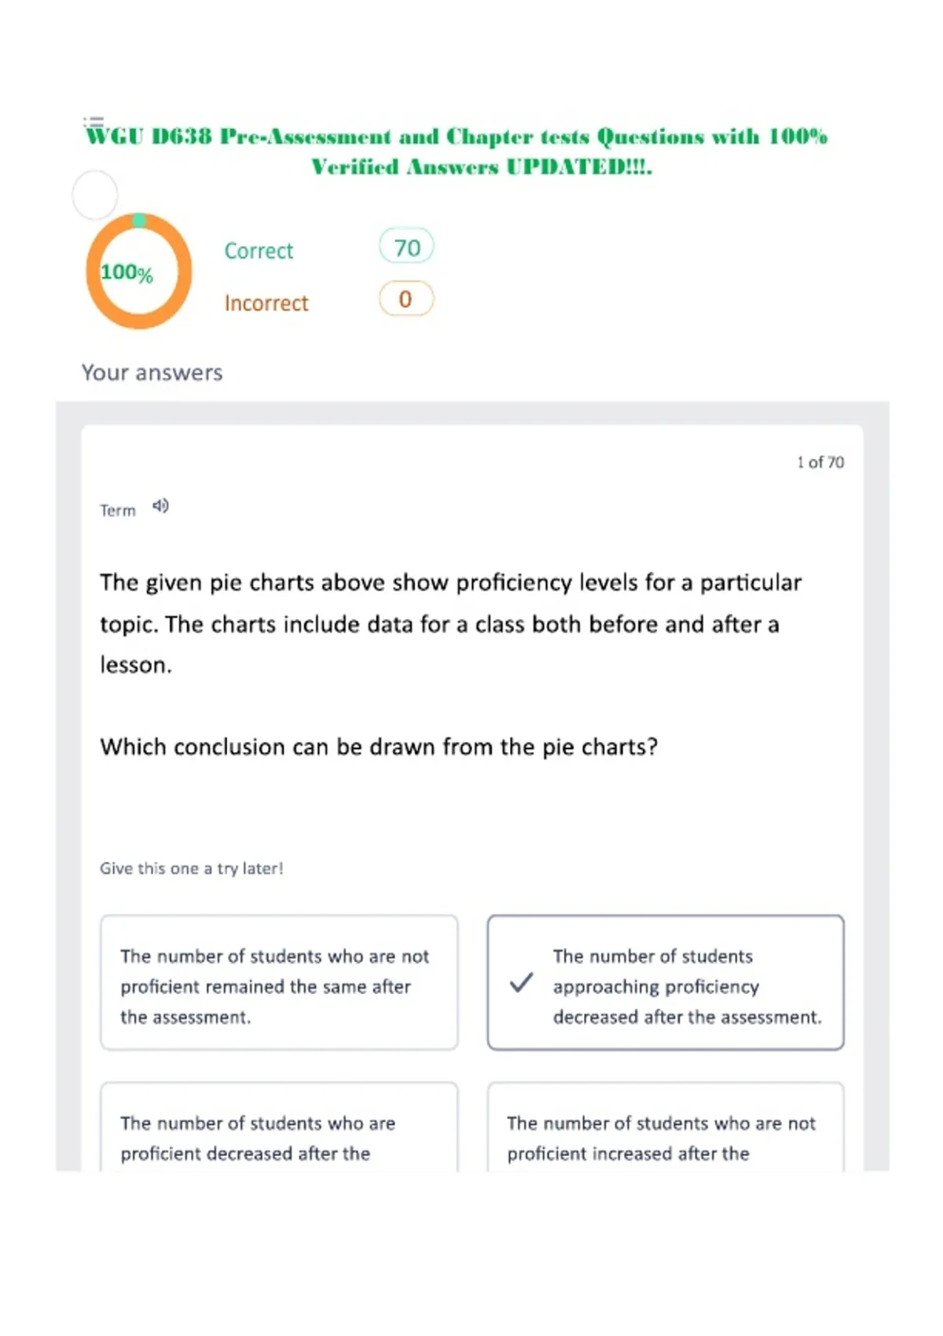Click the Incorrect count badge showing 0
Screen dimensions: 943x1336
(405, 299)
